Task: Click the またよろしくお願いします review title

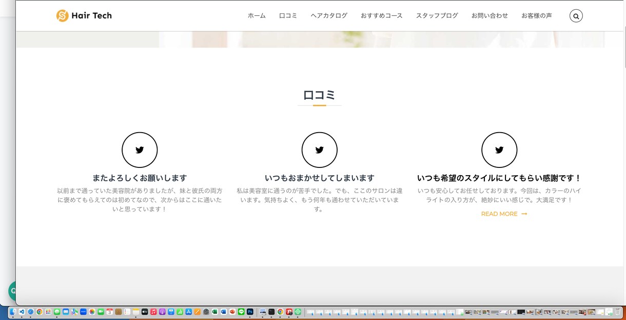Action: (x=140, y=178)
